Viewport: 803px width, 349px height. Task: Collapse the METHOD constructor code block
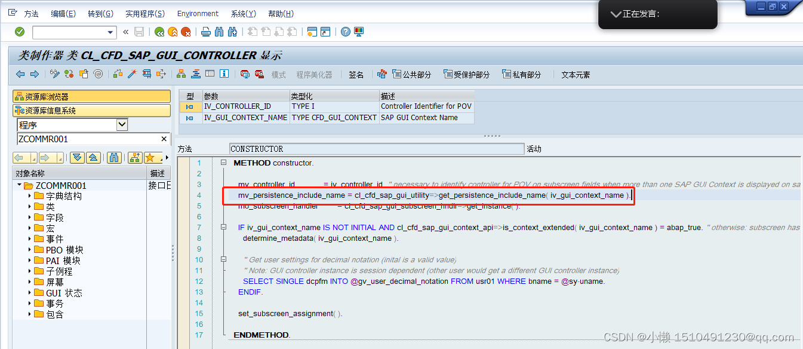tap(223, 163)
